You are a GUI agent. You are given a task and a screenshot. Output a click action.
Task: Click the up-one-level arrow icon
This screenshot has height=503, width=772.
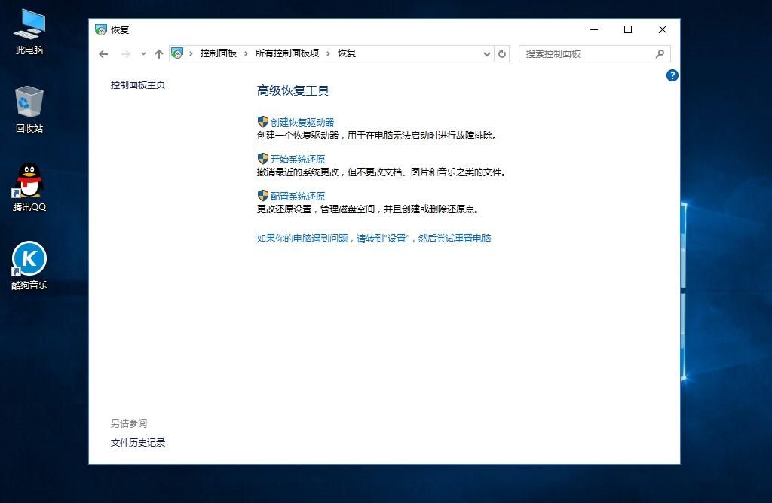[159, 53]
